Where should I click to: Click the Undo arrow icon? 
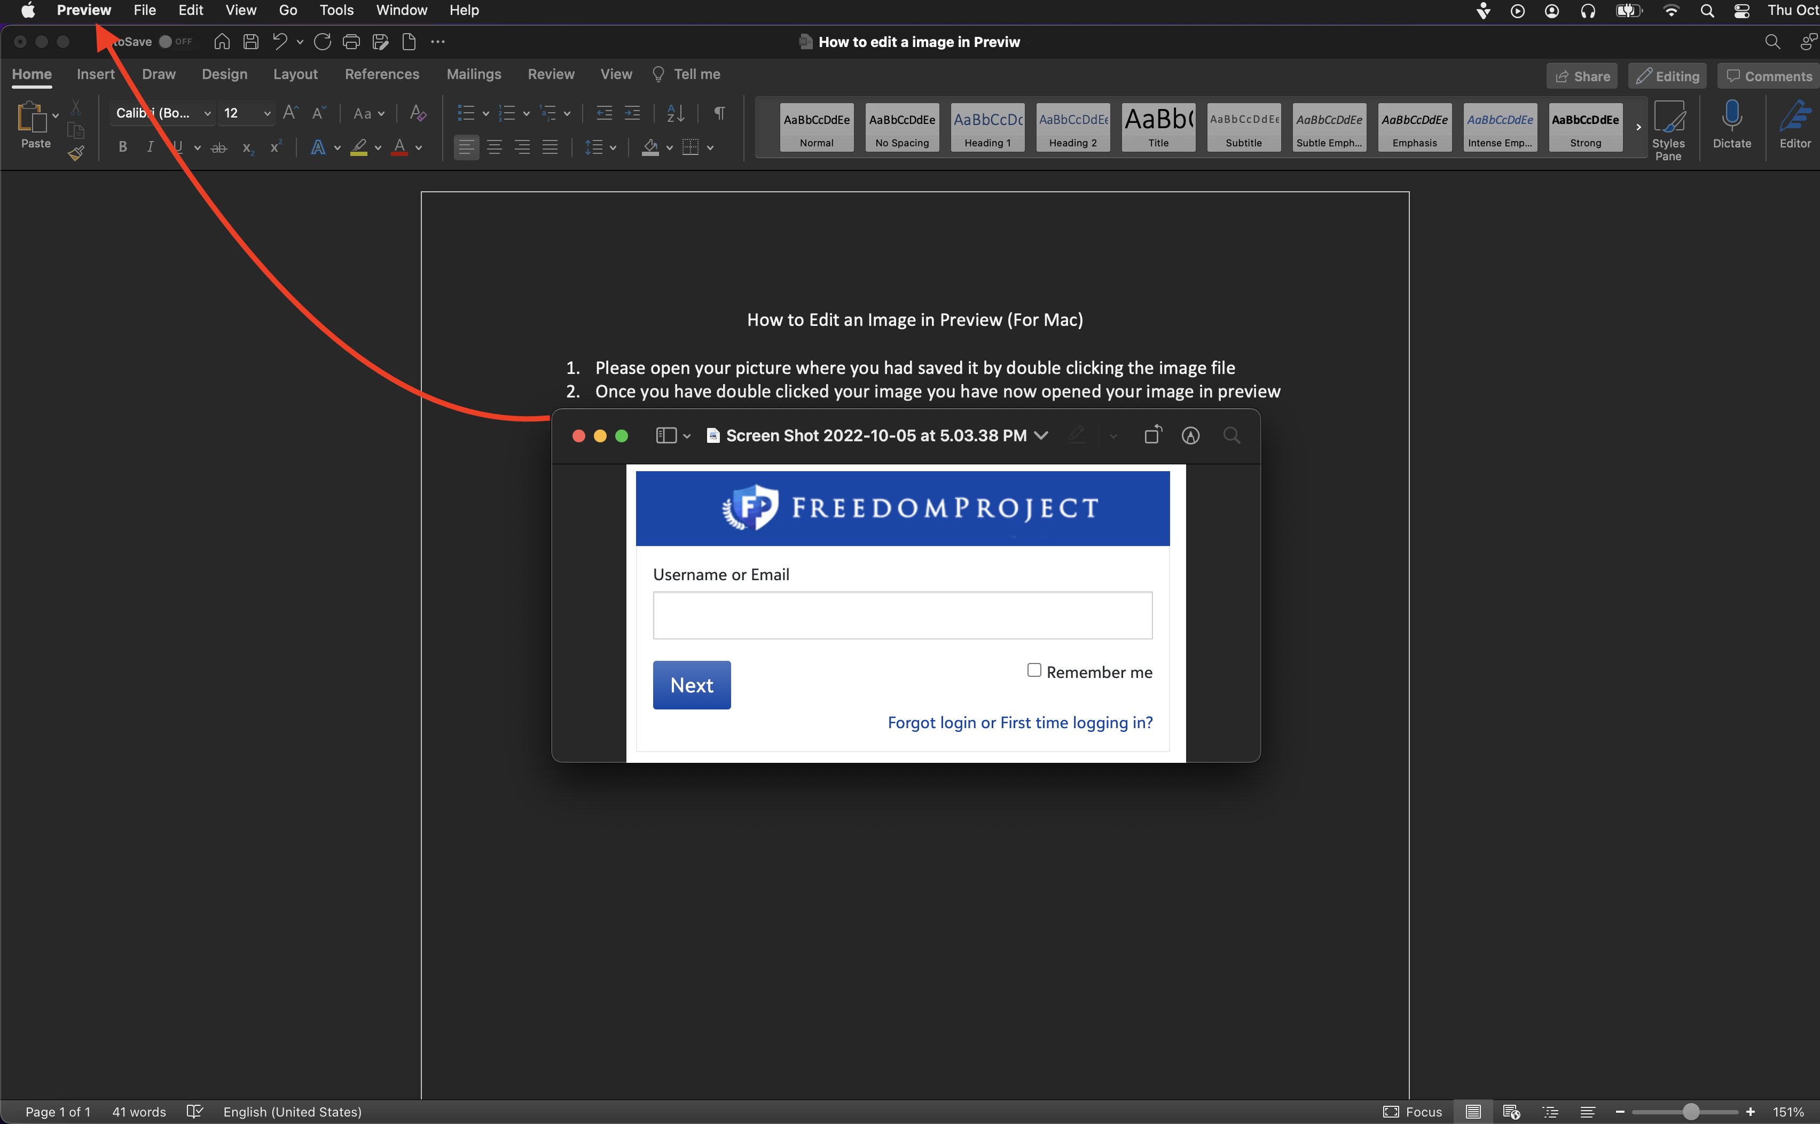click(279, 42)
